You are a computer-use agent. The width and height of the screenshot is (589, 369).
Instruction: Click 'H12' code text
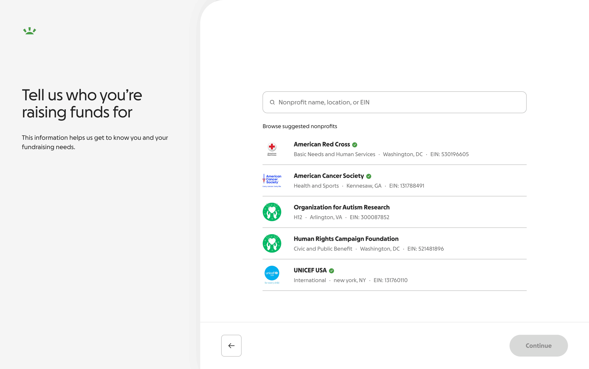[298, 217]
